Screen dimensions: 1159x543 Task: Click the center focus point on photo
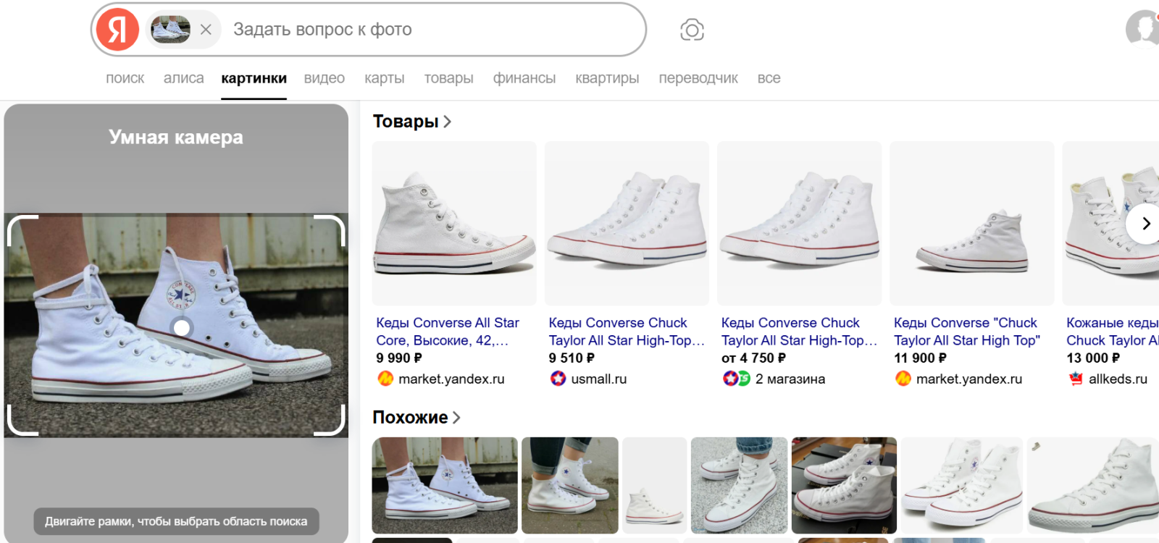click(182, 328)
